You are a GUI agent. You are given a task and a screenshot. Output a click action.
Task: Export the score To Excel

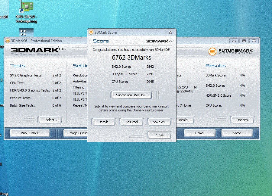pos(132,122)
